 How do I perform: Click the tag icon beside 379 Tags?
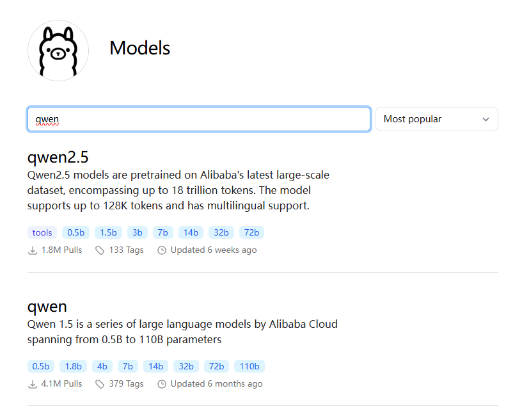coord(100,384)
